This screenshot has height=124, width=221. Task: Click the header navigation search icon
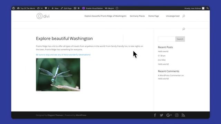click(184, 16)
